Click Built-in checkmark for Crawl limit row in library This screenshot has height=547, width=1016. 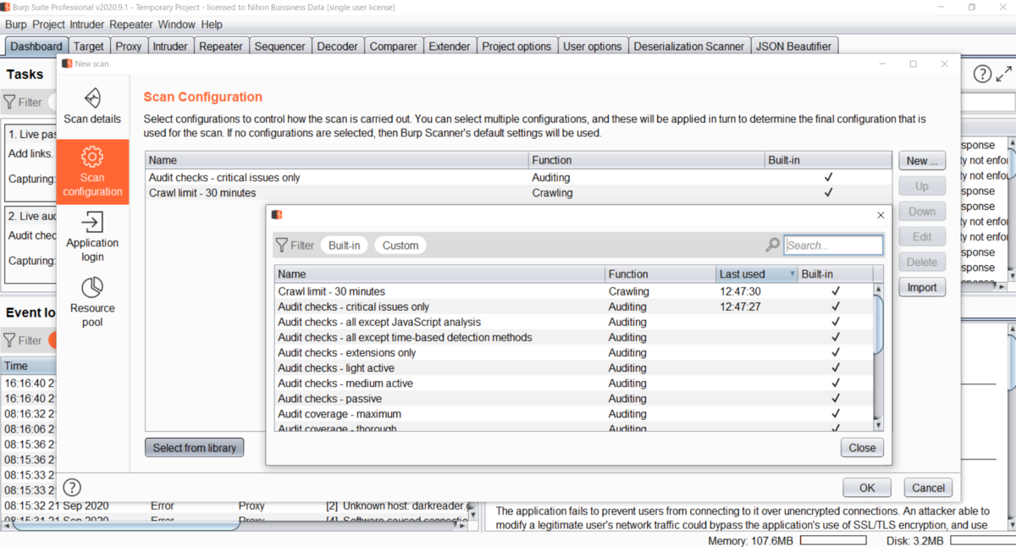836,291
